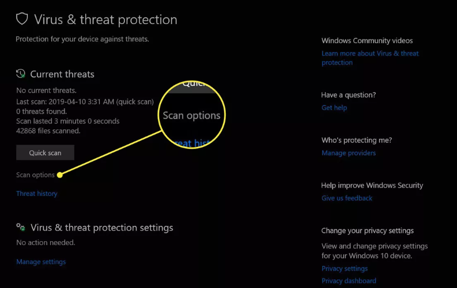Click the Last scan details text
This screenshot has height=288, width=457.
pos(85,102)
